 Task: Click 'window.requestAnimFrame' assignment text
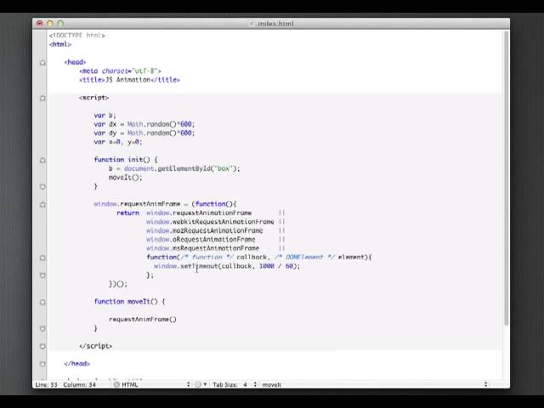pyautogui.click(x=137, y=204)
